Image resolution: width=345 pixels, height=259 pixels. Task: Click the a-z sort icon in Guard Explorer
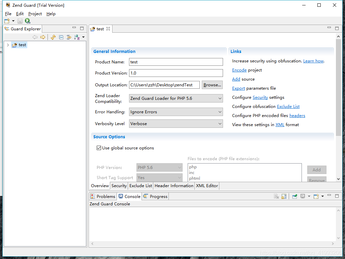tap(77, 37)
